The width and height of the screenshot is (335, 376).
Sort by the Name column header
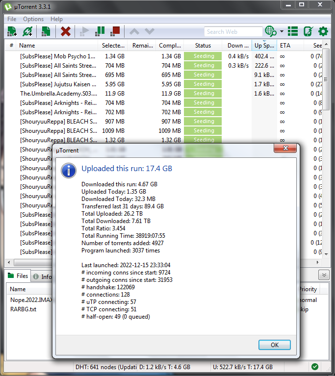click(x=57, y=46)
